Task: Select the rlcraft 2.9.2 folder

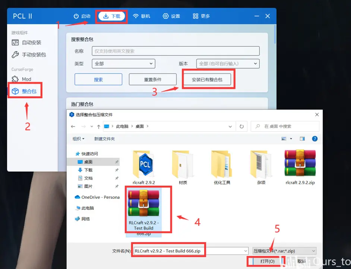Action: [144, 168]
